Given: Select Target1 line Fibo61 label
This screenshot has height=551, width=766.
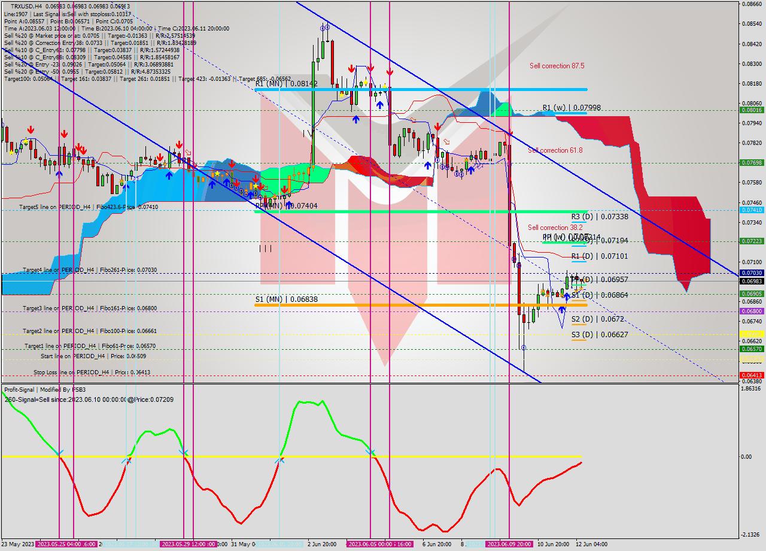Looking at the screenshot, I should point(90,346).
